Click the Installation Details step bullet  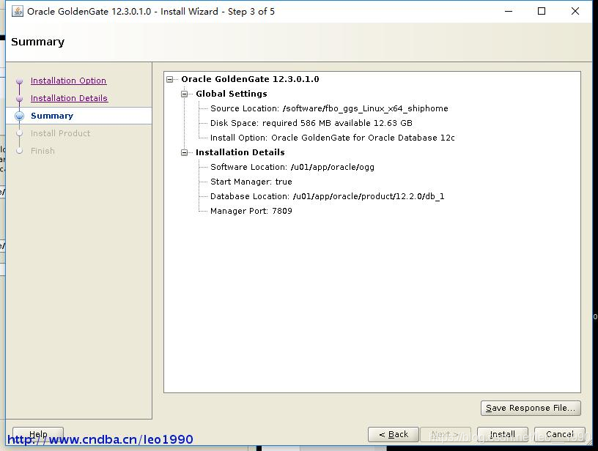pyautogui.click(x=20, y=98)
